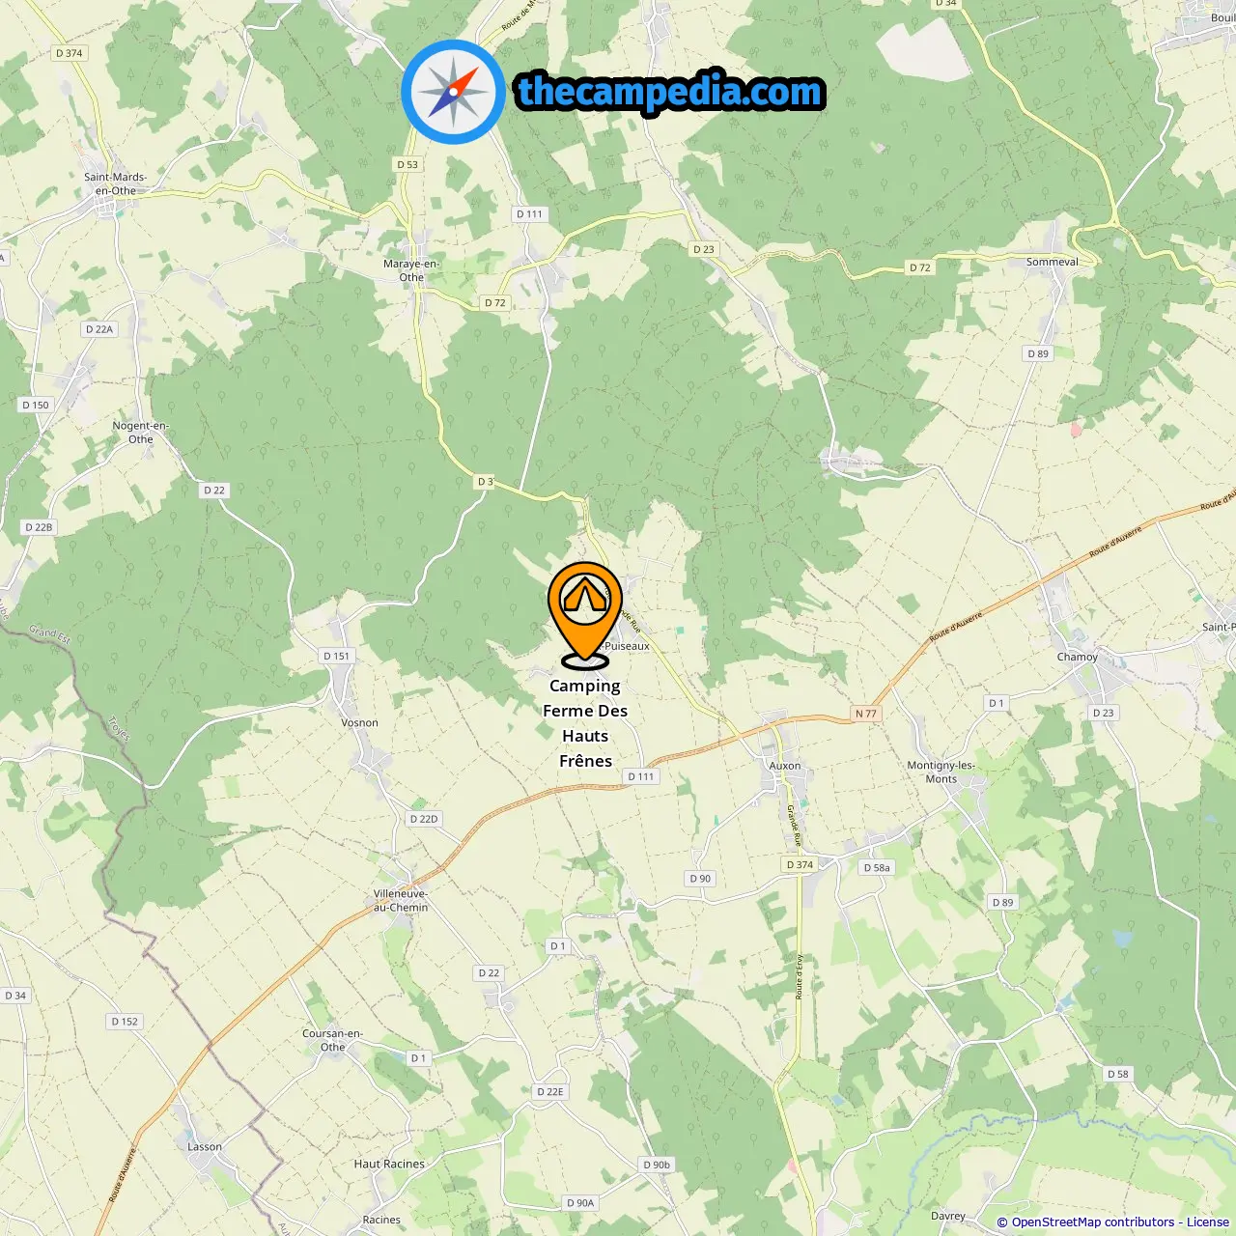Click the D 374 road shield near Auxon
The image size is (1236, 1236).
[x=800, y=864]
